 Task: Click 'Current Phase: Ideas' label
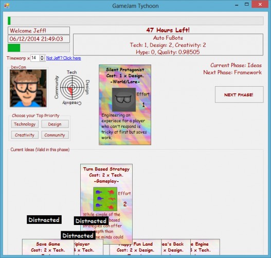236,65
